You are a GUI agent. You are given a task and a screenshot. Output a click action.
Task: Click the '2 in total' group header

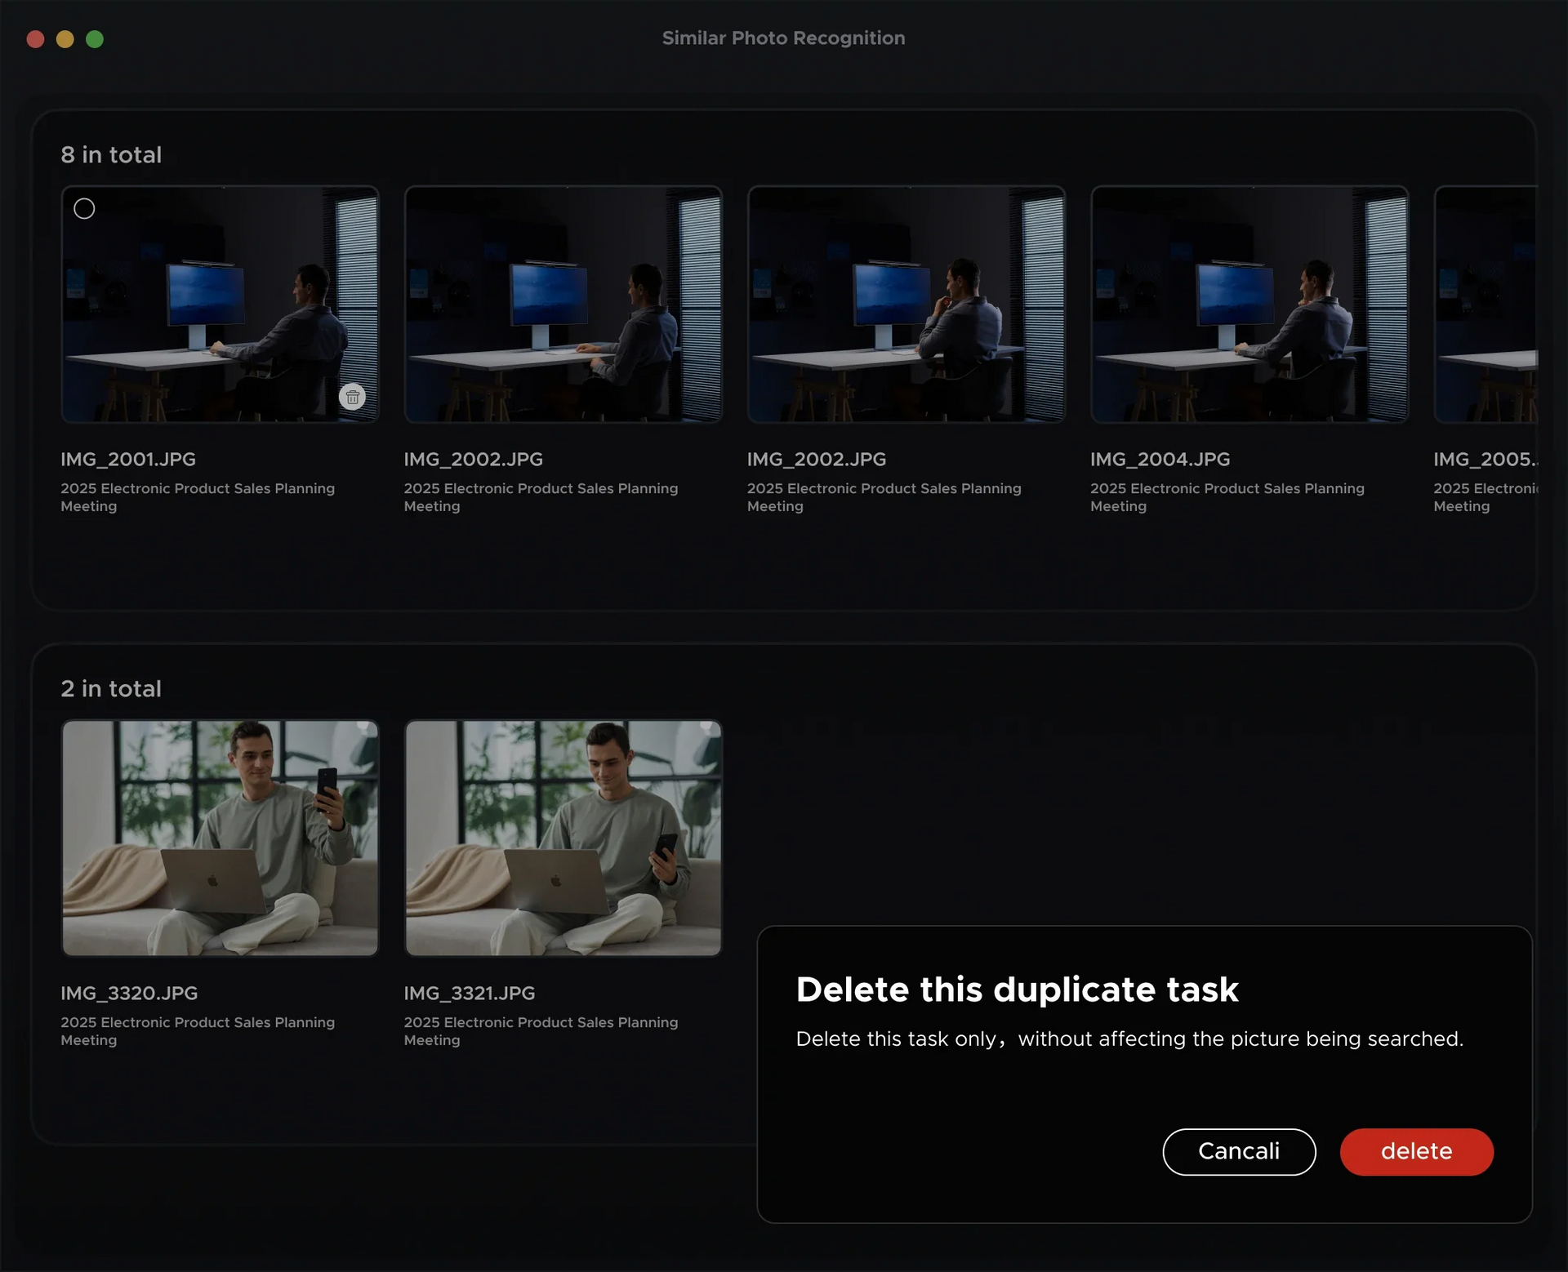(111, 689)
